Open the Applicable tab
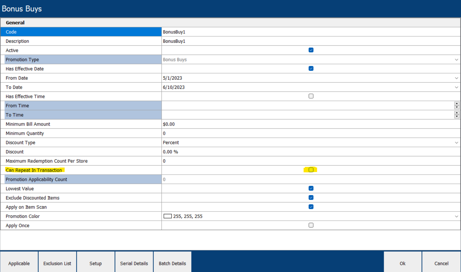Viewport: 461px width, 272px height. pyautogui.click(x=19, y=263)
